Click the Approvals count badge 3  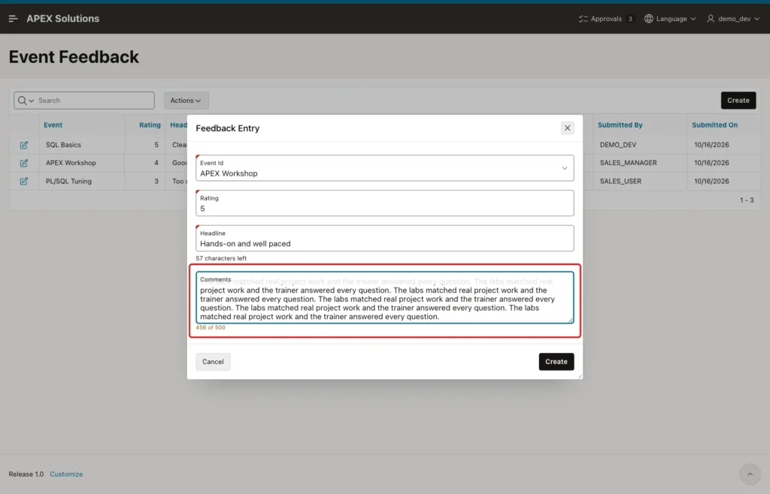pyautogui.click(x=630, y=19)
